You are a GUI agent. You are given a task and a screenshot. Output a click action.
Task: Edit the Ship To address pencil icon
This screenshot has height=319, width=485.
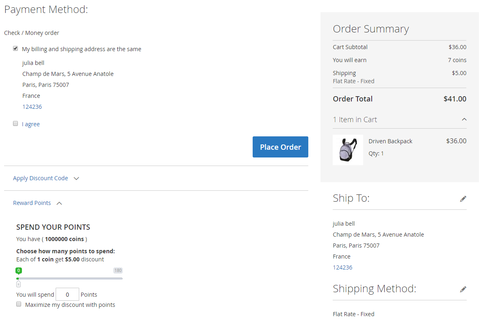[463, 199]
